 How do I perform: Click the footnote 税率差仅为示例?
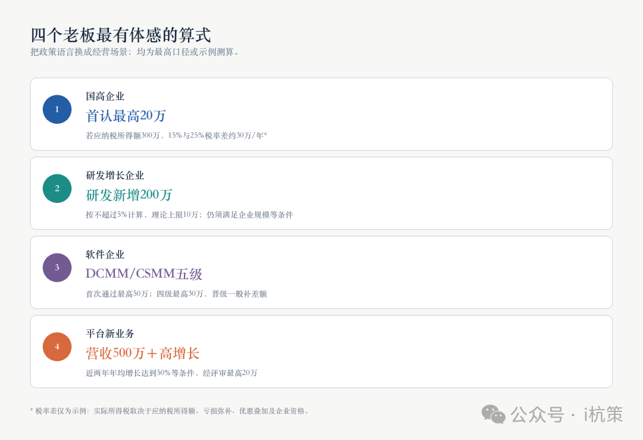[169, 411]
